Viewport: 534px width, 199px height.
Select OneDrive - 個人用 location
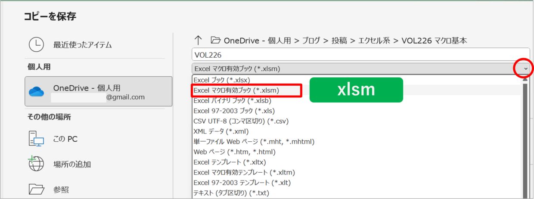click(x=99, y=92)
